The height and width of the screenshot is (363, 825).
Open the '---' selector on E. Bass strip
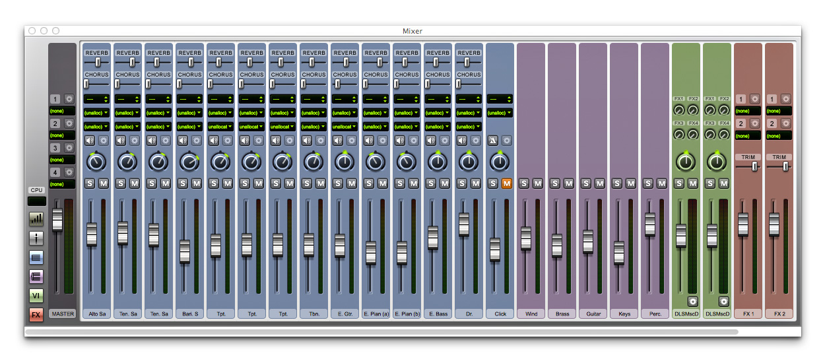tap(438, 99)
